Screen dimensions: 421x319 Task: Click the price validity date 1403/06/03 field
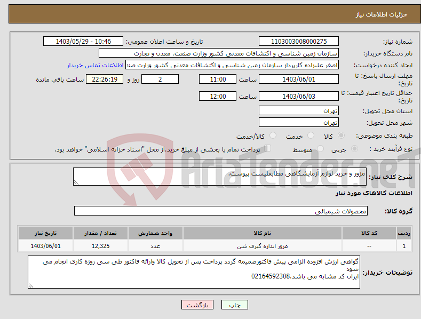tap(299, 96)
